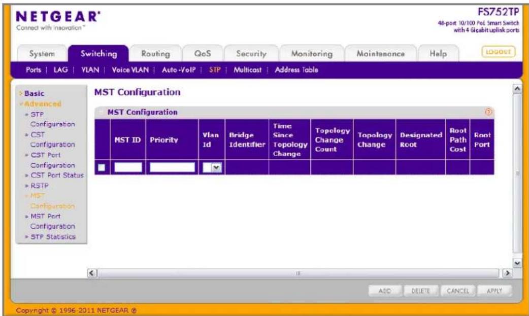This screenshot has height=316, width=529.
Task: Tick the MST table row checkbox
Action: click(x=101, y=167)
